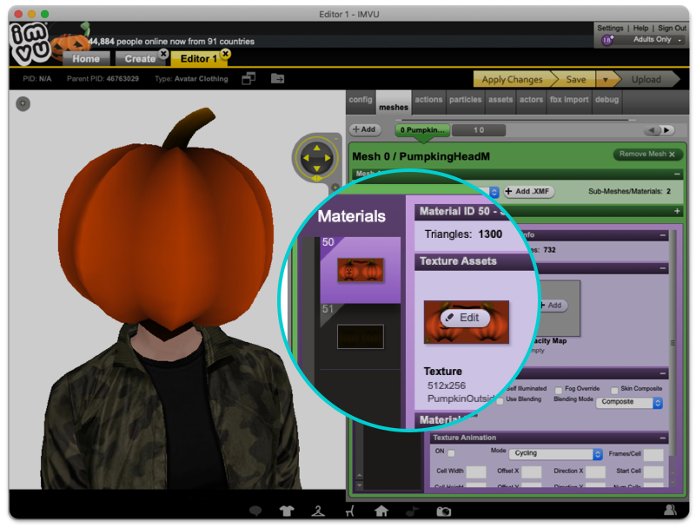The height and width of the screenshot is (527, 696).
Task: Click the round button at viewport top-left
Action: (x=23, y=104)
